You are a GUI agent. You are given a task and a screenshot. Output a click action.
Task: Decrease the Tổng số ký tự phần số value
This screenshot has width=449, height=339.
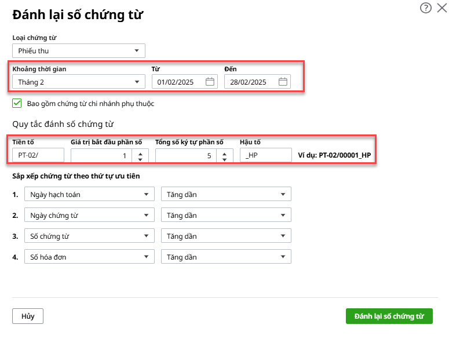225,158
